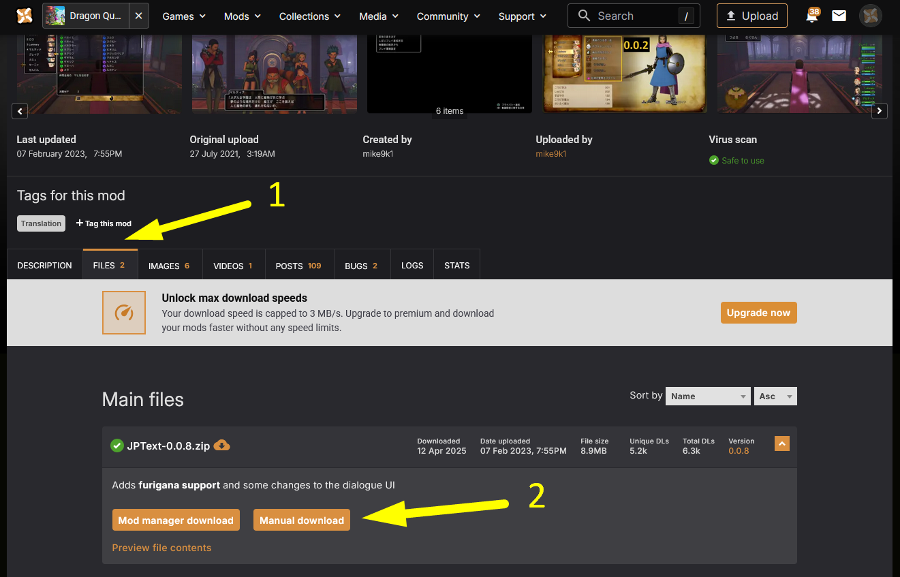Open the thumbnail labeled 0.0.2
Screen dimensions: 900x577
click(x=625, y=74)
